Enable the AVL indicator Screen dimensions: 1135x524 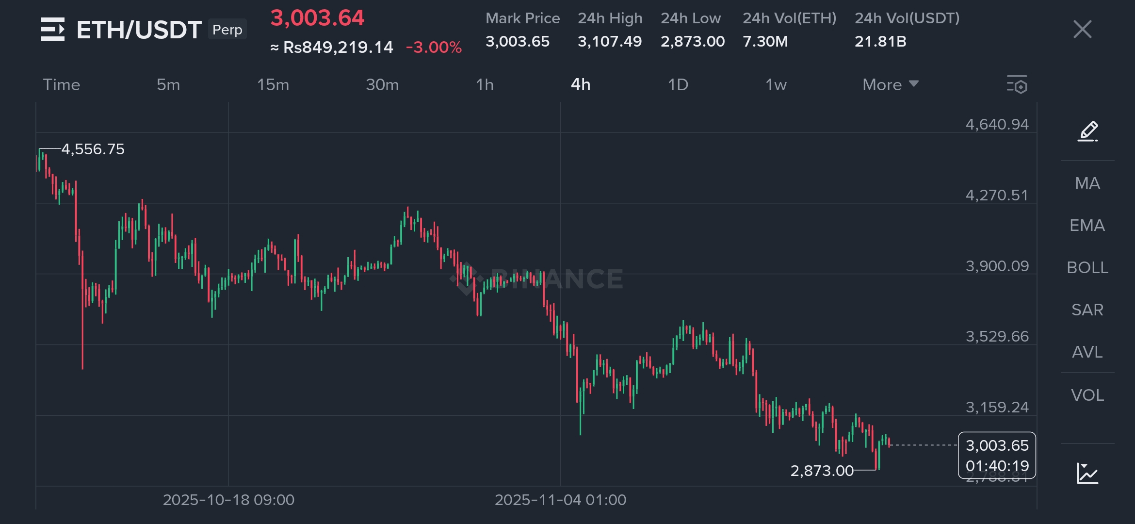[1087, 352]
